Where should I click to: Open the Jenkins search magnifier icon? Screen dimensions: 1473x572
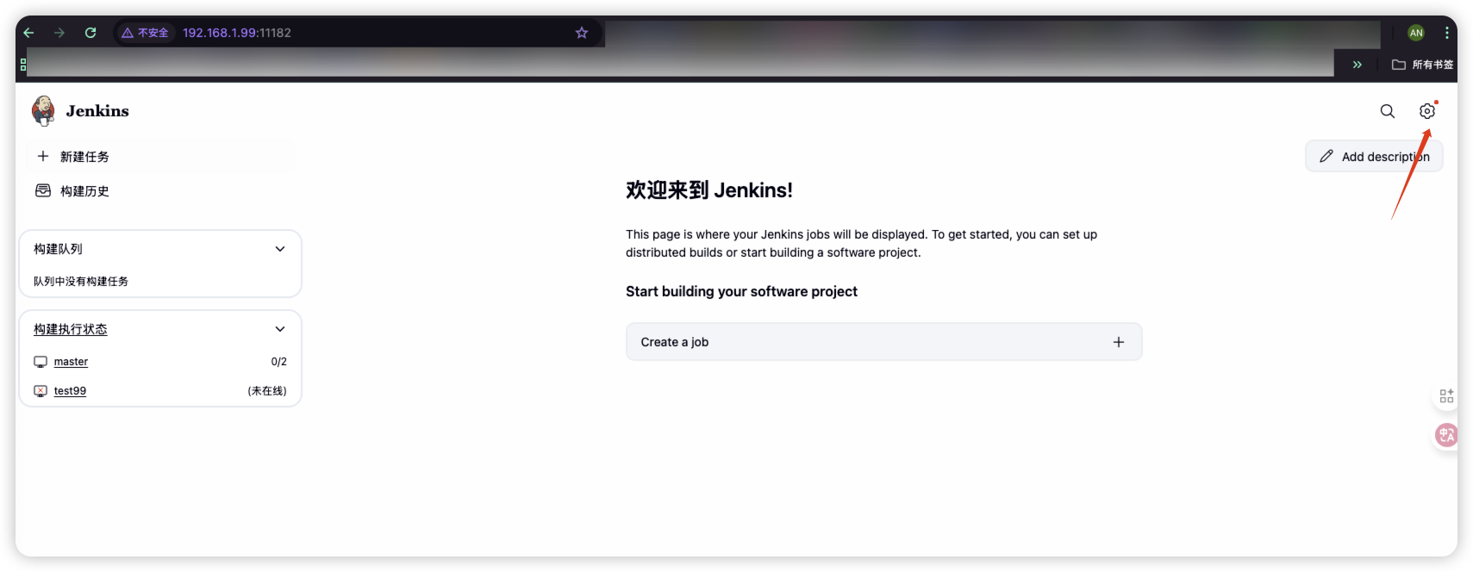1388,111
